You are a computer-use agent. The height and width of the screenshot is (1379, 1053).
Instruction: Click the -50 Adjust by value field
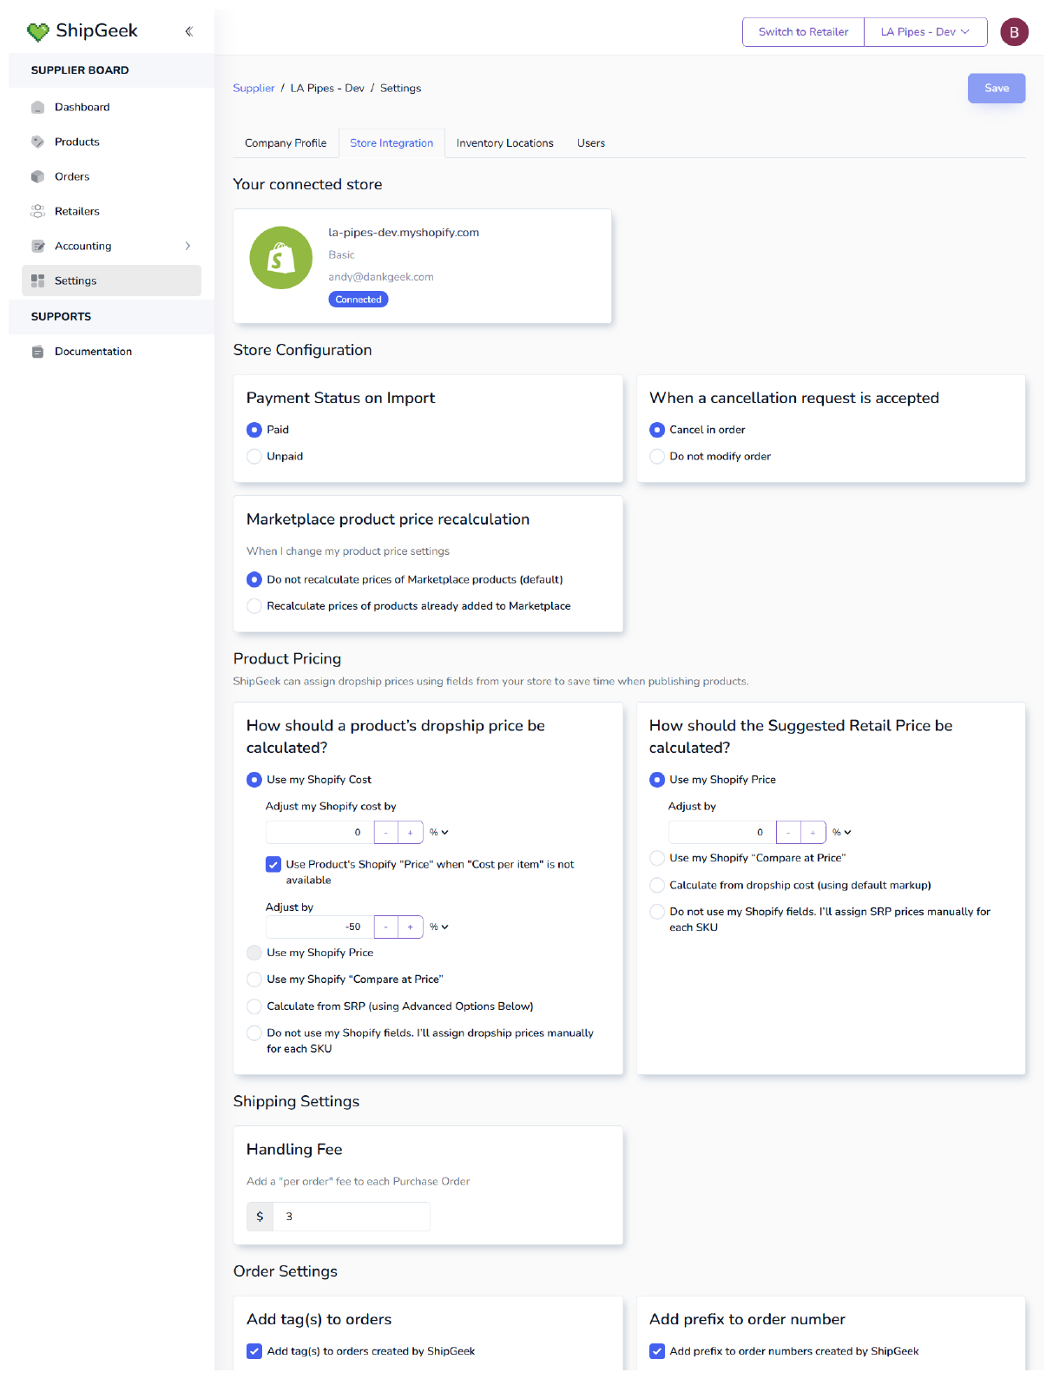319,927
